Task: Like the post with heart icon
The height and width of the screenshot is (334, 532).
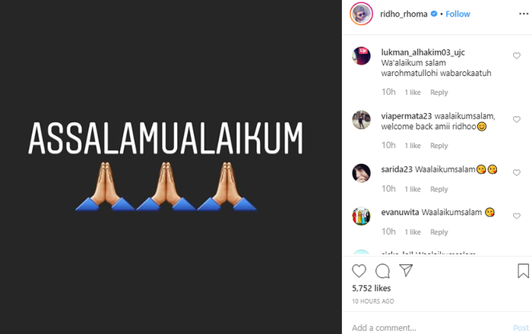Action: (359, 271)
